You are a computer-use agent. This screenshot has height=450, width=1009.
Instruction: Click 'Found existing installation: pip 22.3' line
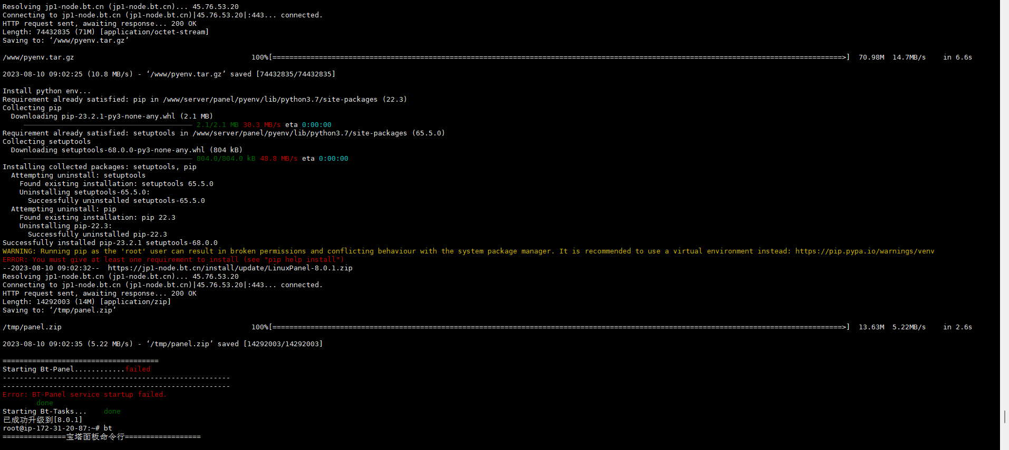(97, 218)
